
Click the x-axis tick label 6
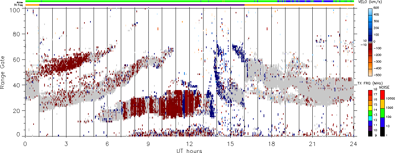(107, 144)
